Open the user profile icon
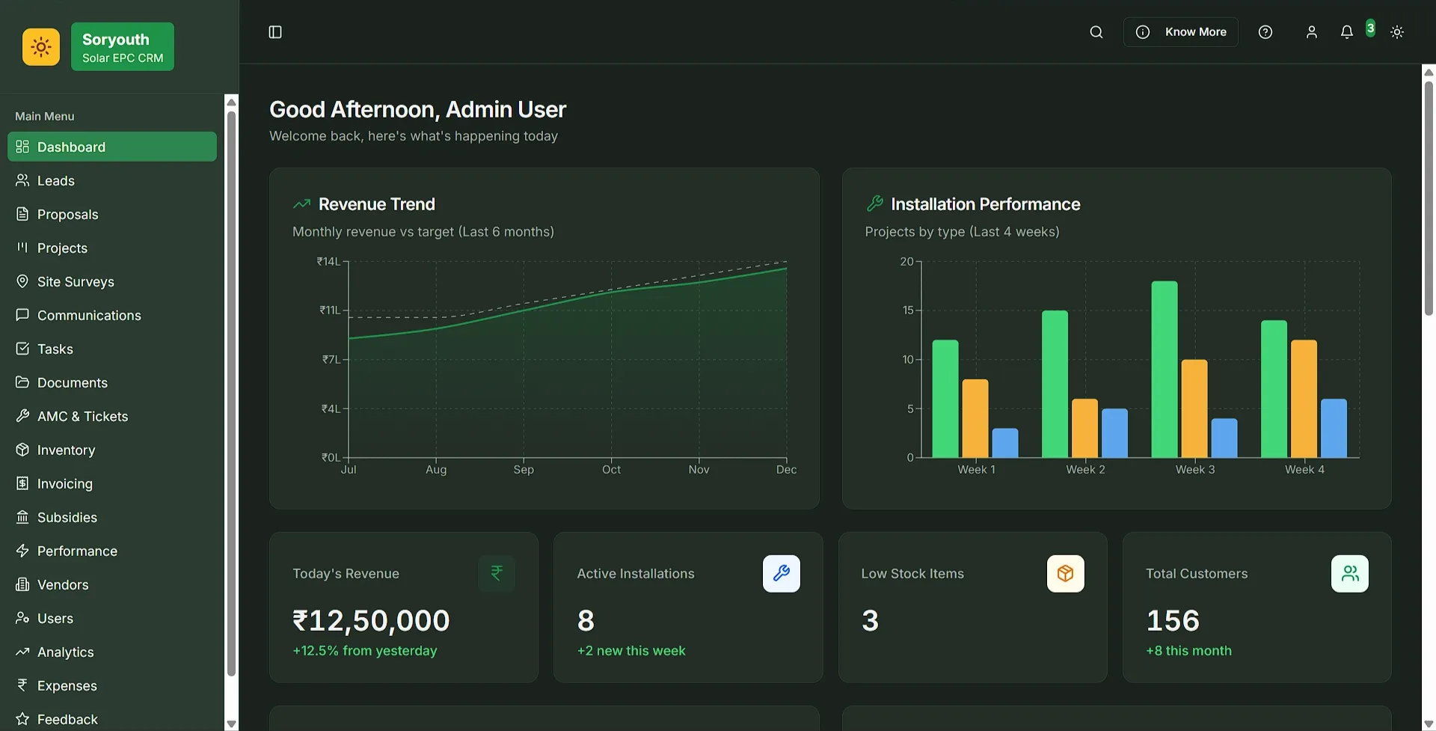Image resolution: width=1436 pixels, height=731 pixels. (x=1311, y=32)
